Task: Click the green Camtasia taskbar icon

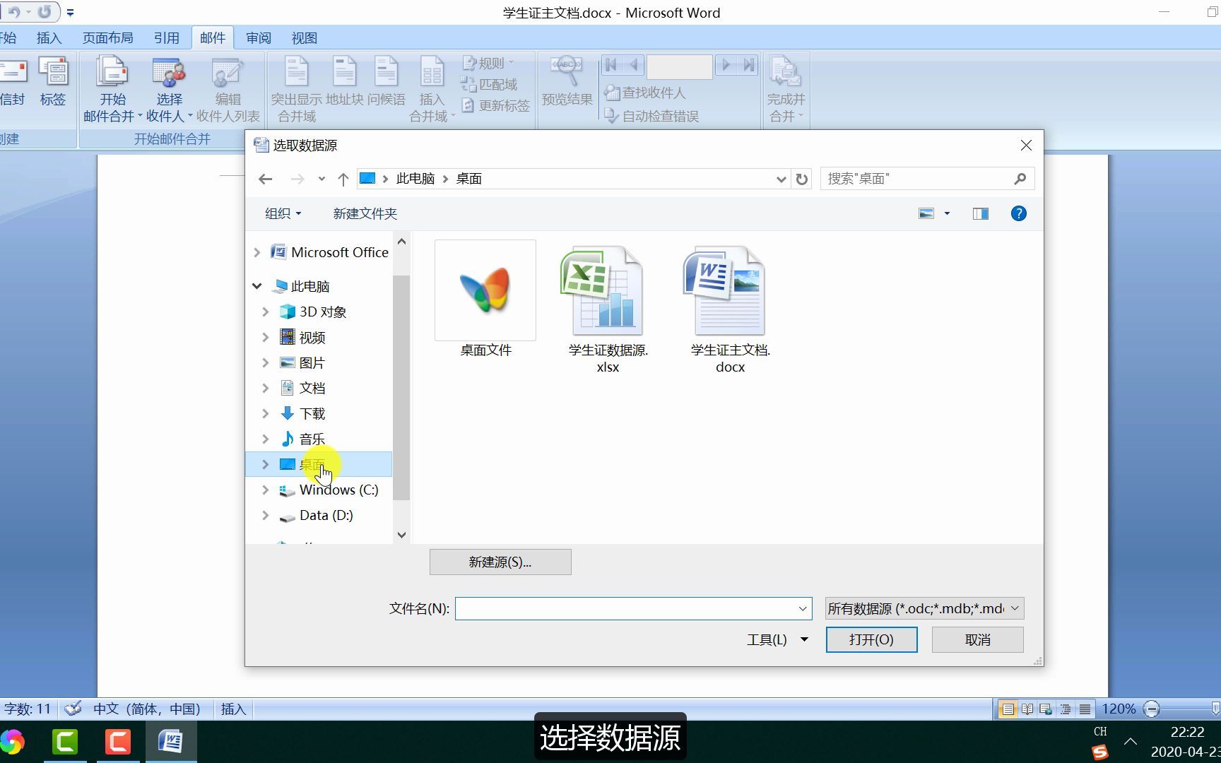Action: (65, 742)
